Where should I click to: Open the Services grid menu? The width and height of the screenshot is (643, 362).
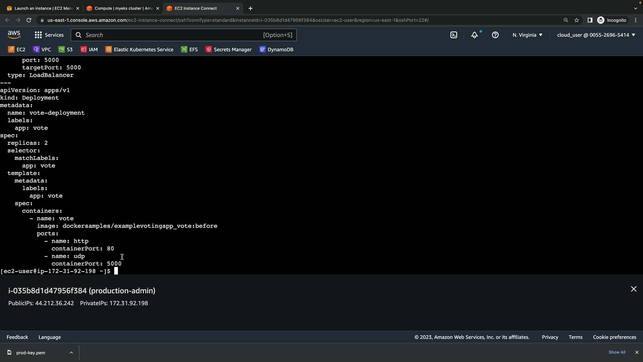(x=49, y=35)
